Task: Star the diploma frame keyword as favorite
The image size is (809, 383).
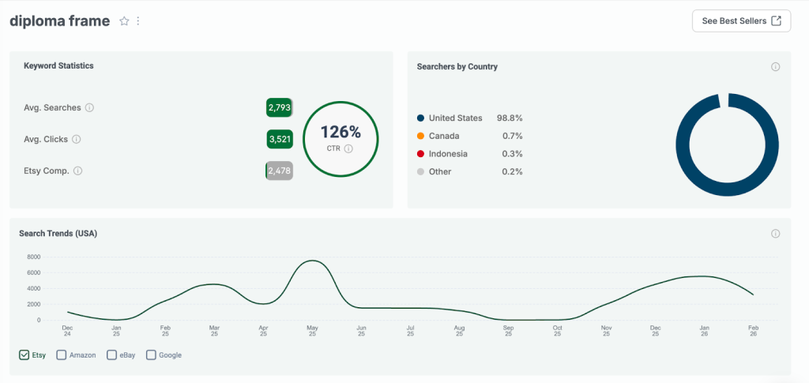Action: 124,21
